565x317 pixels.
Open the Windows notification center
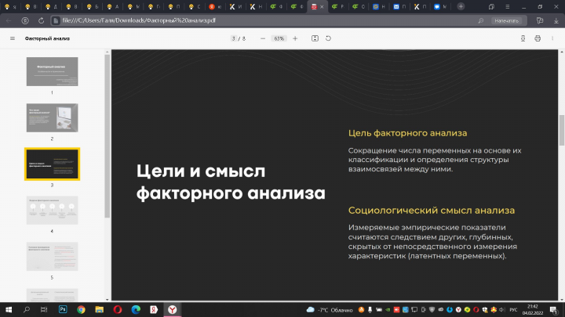tap(554, 310)
